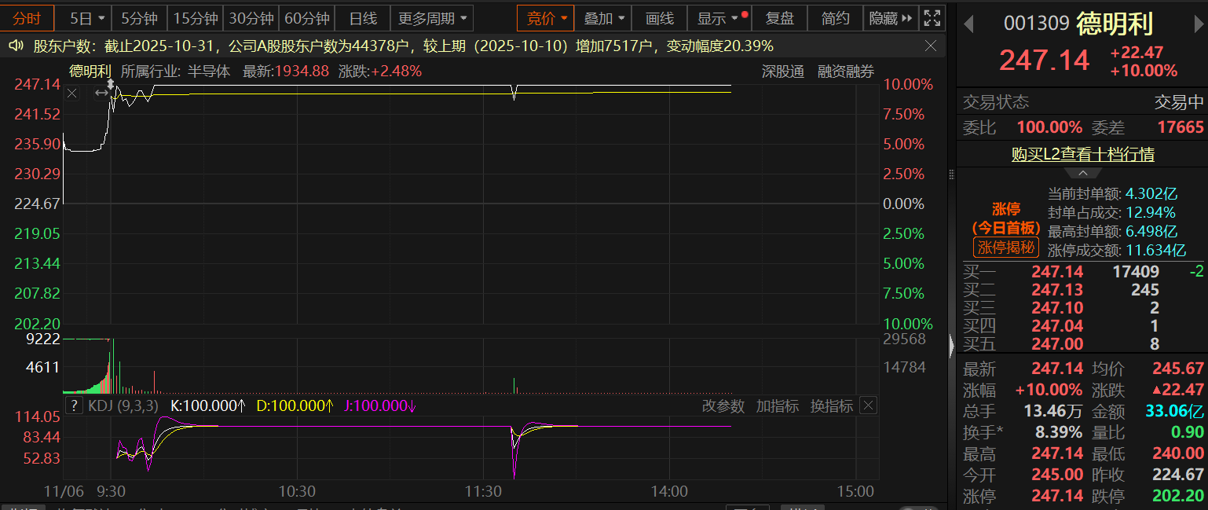The height and width of the screenshot is (510, 1208).
Task: Go to next stock with right arrow
Action: click(x=1197, y=24)
